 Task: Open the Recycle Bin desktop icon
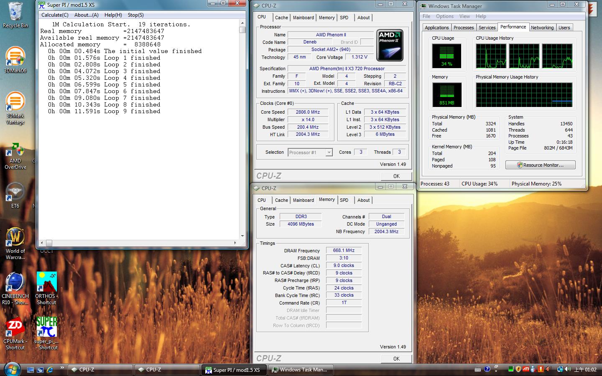pos(15,15)
